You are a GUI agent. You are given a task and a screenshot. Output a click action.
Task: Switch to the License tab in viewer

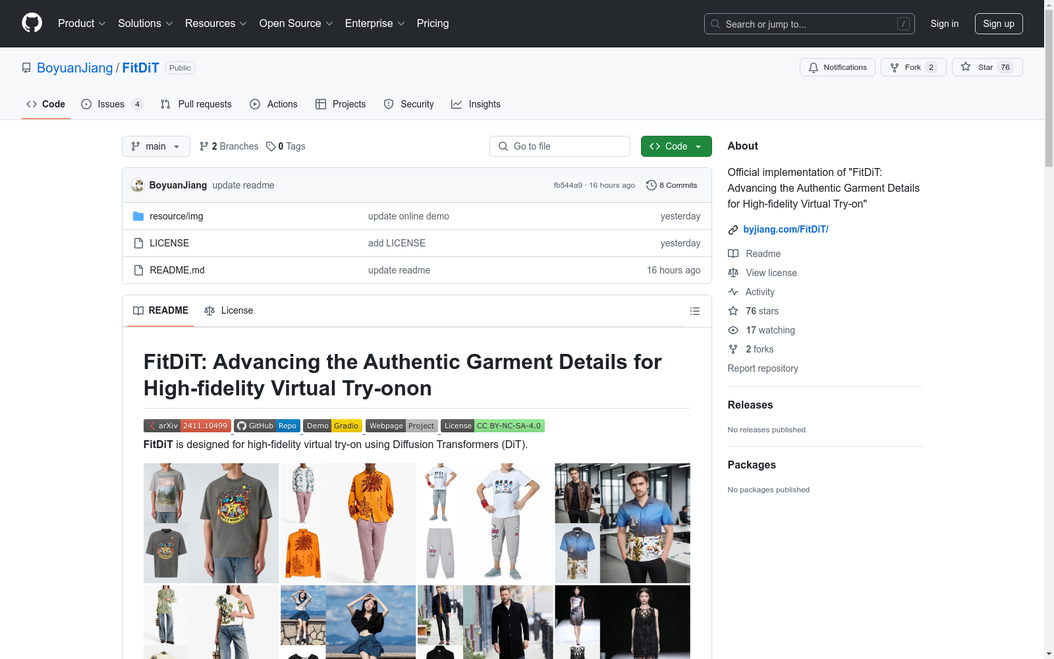pyautogui.click(x=229, y=310)
